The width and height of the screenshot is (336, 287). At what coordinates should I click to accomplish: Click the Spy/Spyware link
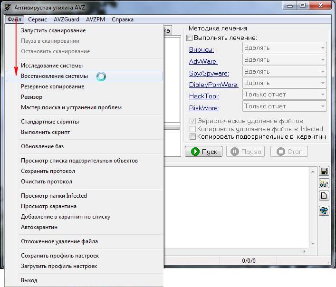[209, 74]
